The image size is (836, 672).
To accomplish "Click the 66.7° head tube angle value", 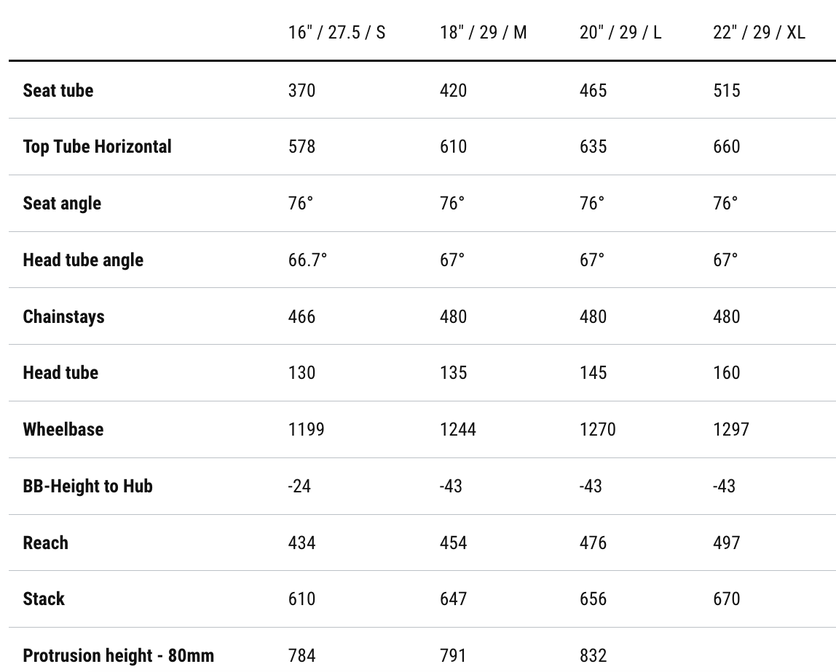I will coord(307,260).
